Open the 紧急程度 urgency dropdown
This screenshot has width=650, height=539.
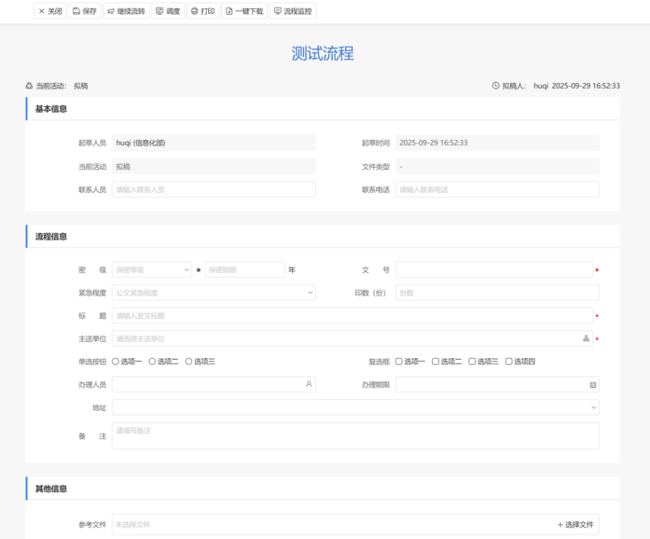point(214,293)
